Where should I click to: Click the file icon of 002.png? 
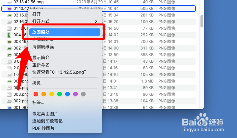point(9,101)
